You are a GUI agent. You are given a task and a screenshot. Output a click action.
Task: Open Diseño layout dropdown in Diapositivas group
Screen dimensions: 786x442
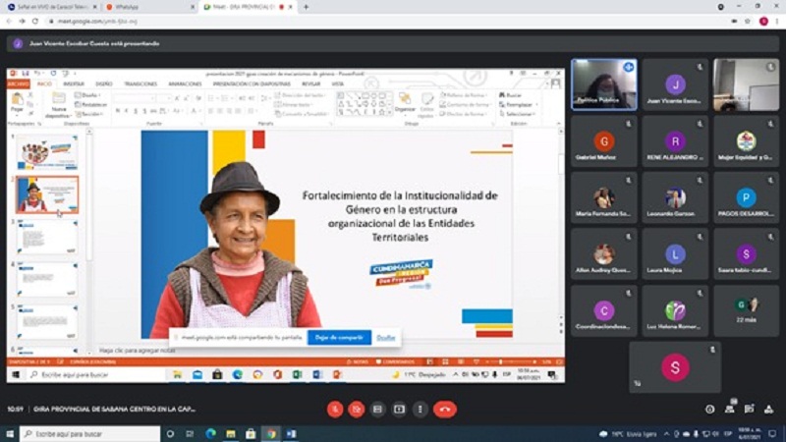coord(88,95)
